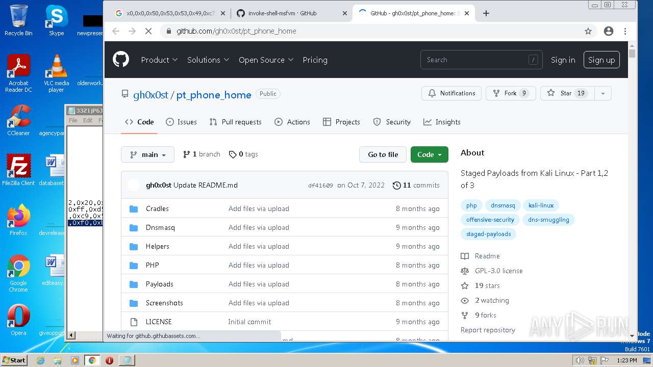The height and width of the screenshot is (367, 653).
Task: Select the dns-smuggling topic tag
Action: 548,220
